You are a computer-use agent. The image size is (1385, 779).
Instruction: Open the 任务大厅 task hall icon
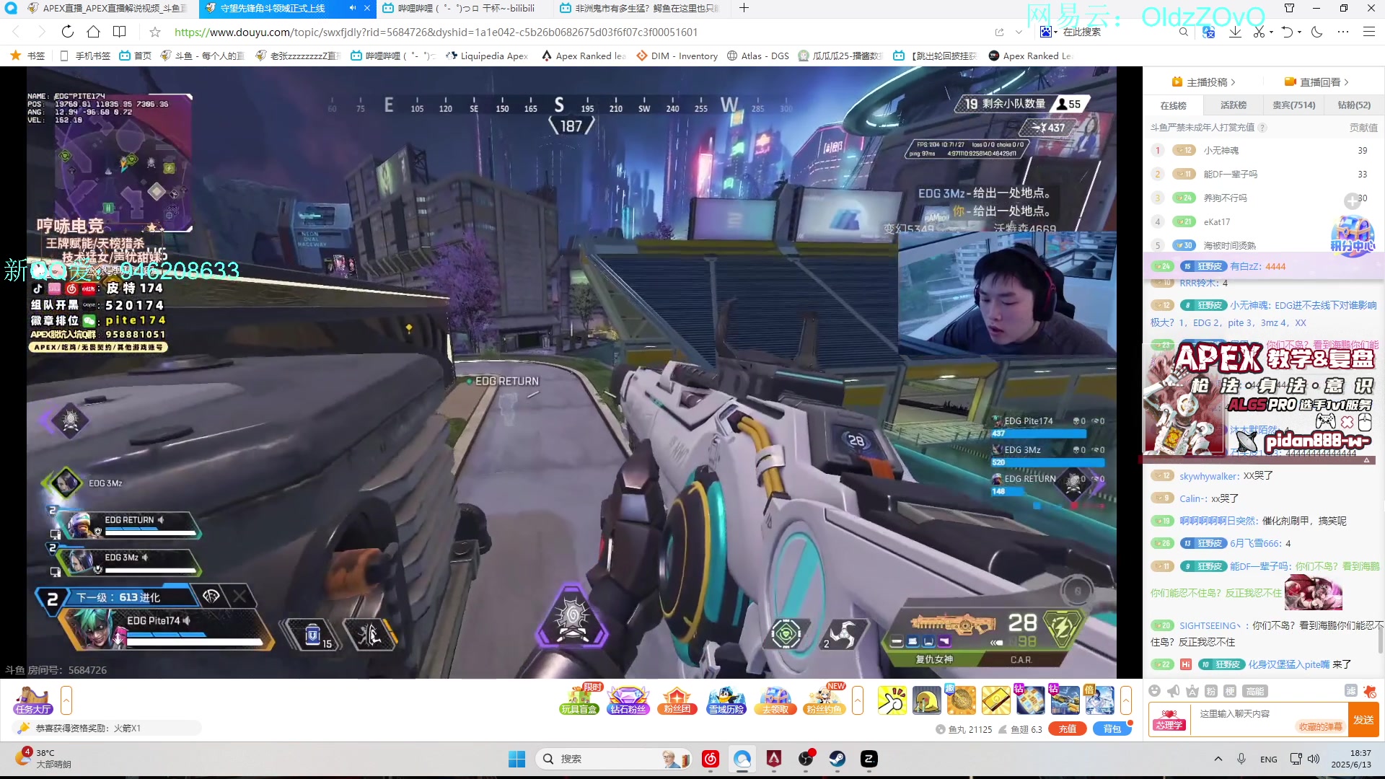coord(33,700)
